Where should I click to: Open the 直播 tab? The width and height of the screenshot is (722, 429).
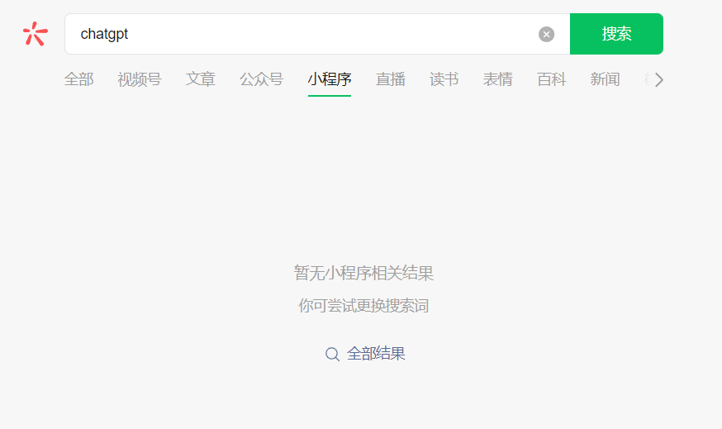tap(391, 79)
